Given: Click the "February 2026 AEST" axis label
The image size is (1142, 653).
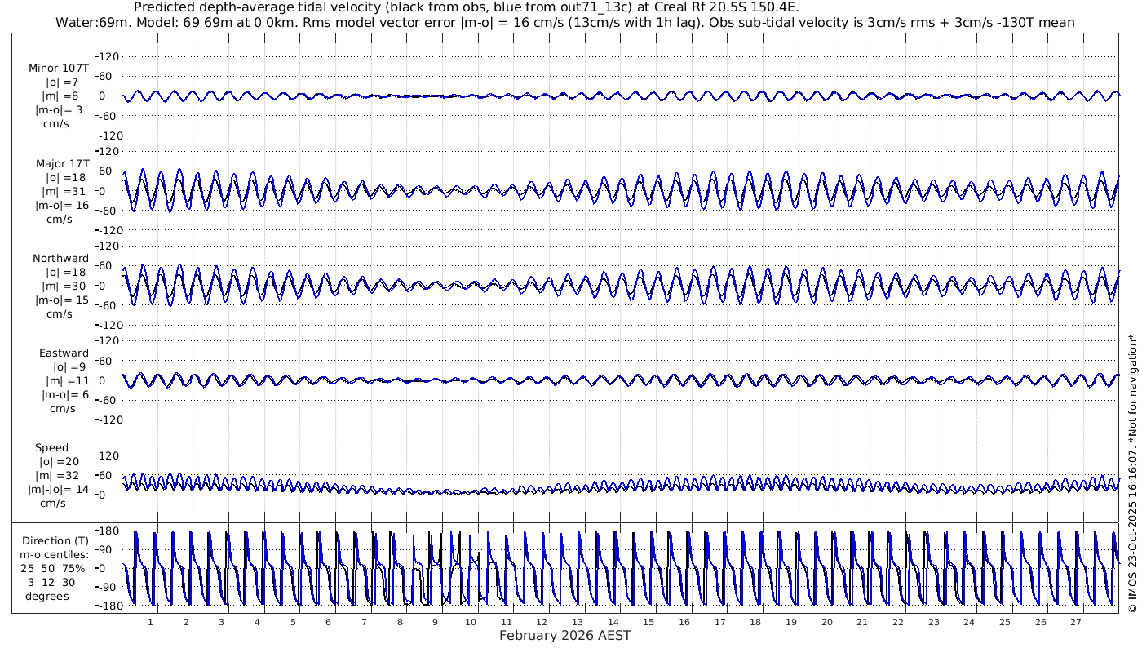Looking at the screenshot, I should (x=564, y=635).
